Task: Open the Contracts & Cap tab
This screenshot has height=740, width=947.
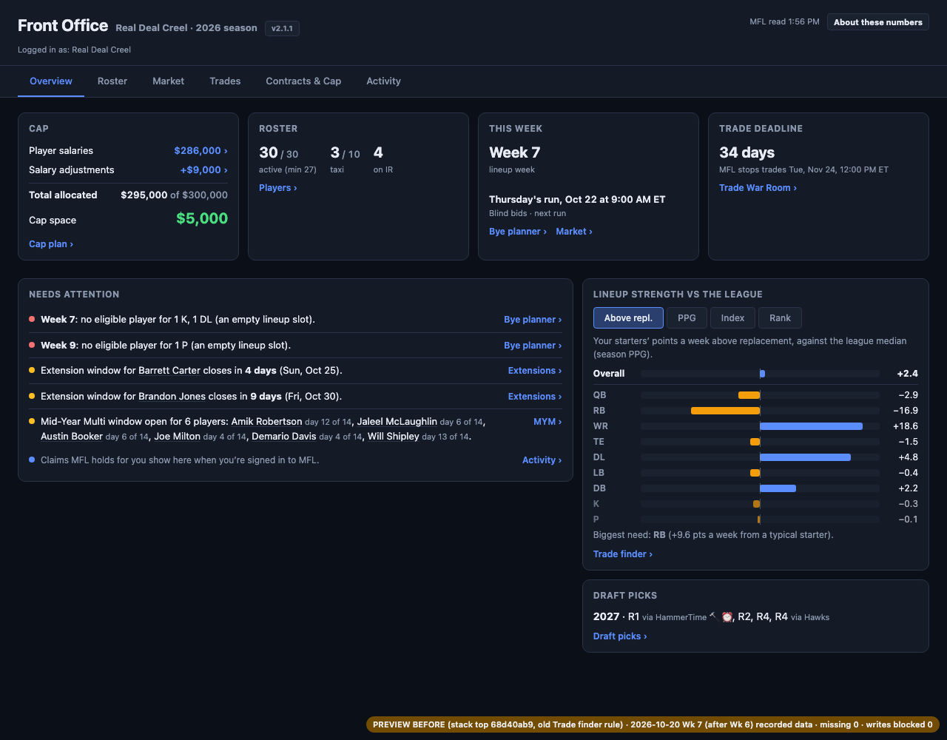Action: point(303,81)
